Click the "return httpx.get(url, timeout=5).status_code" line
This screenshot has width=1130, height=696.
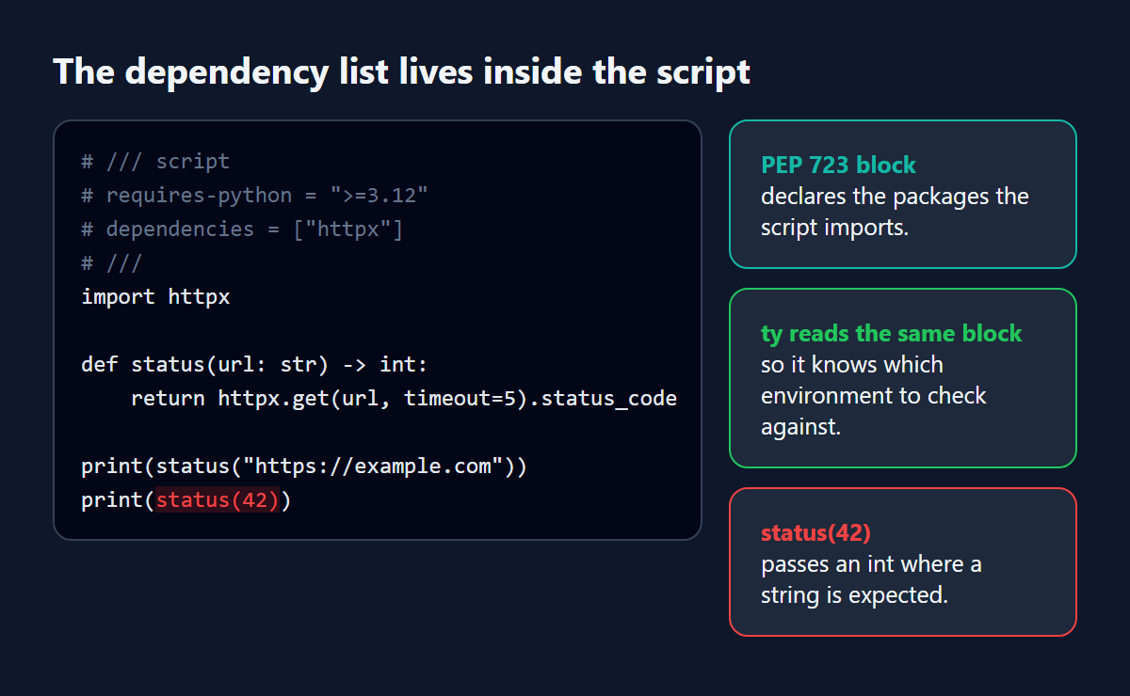[404, 399]
